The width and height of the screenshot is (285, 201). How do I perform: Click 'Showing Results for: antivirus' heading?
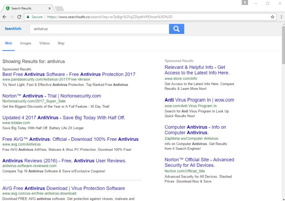[x=34, y=61]
